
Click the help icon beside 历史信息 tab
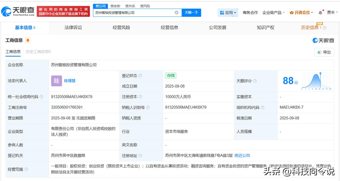(324, 28)
